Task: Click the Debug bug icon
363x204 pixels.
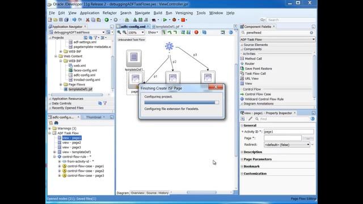Action: tap(174, 20)
